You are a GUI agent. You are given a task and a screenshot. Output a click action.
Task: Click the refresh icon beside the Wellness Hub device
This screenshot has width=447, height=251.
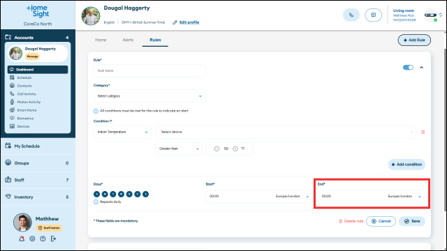441,15
